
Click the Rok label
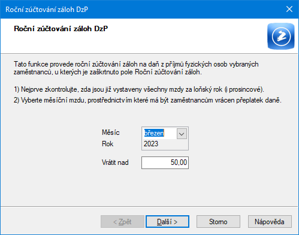pos(107,144)
